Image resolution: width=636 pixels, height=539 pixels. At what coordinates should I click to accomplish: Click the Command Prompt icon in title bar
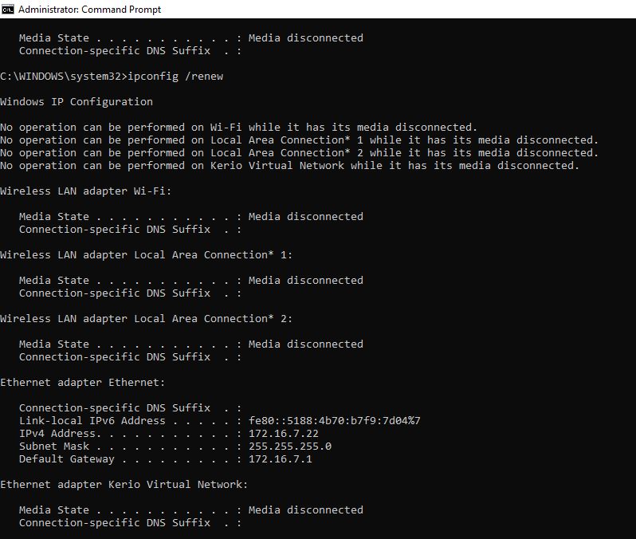(8, 10)
